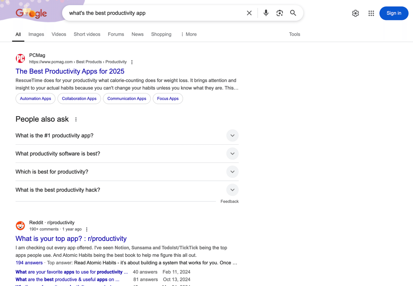413x286 pixels.
Task: Expand "What productivity software is best?"
Action: tap(232, 154)
